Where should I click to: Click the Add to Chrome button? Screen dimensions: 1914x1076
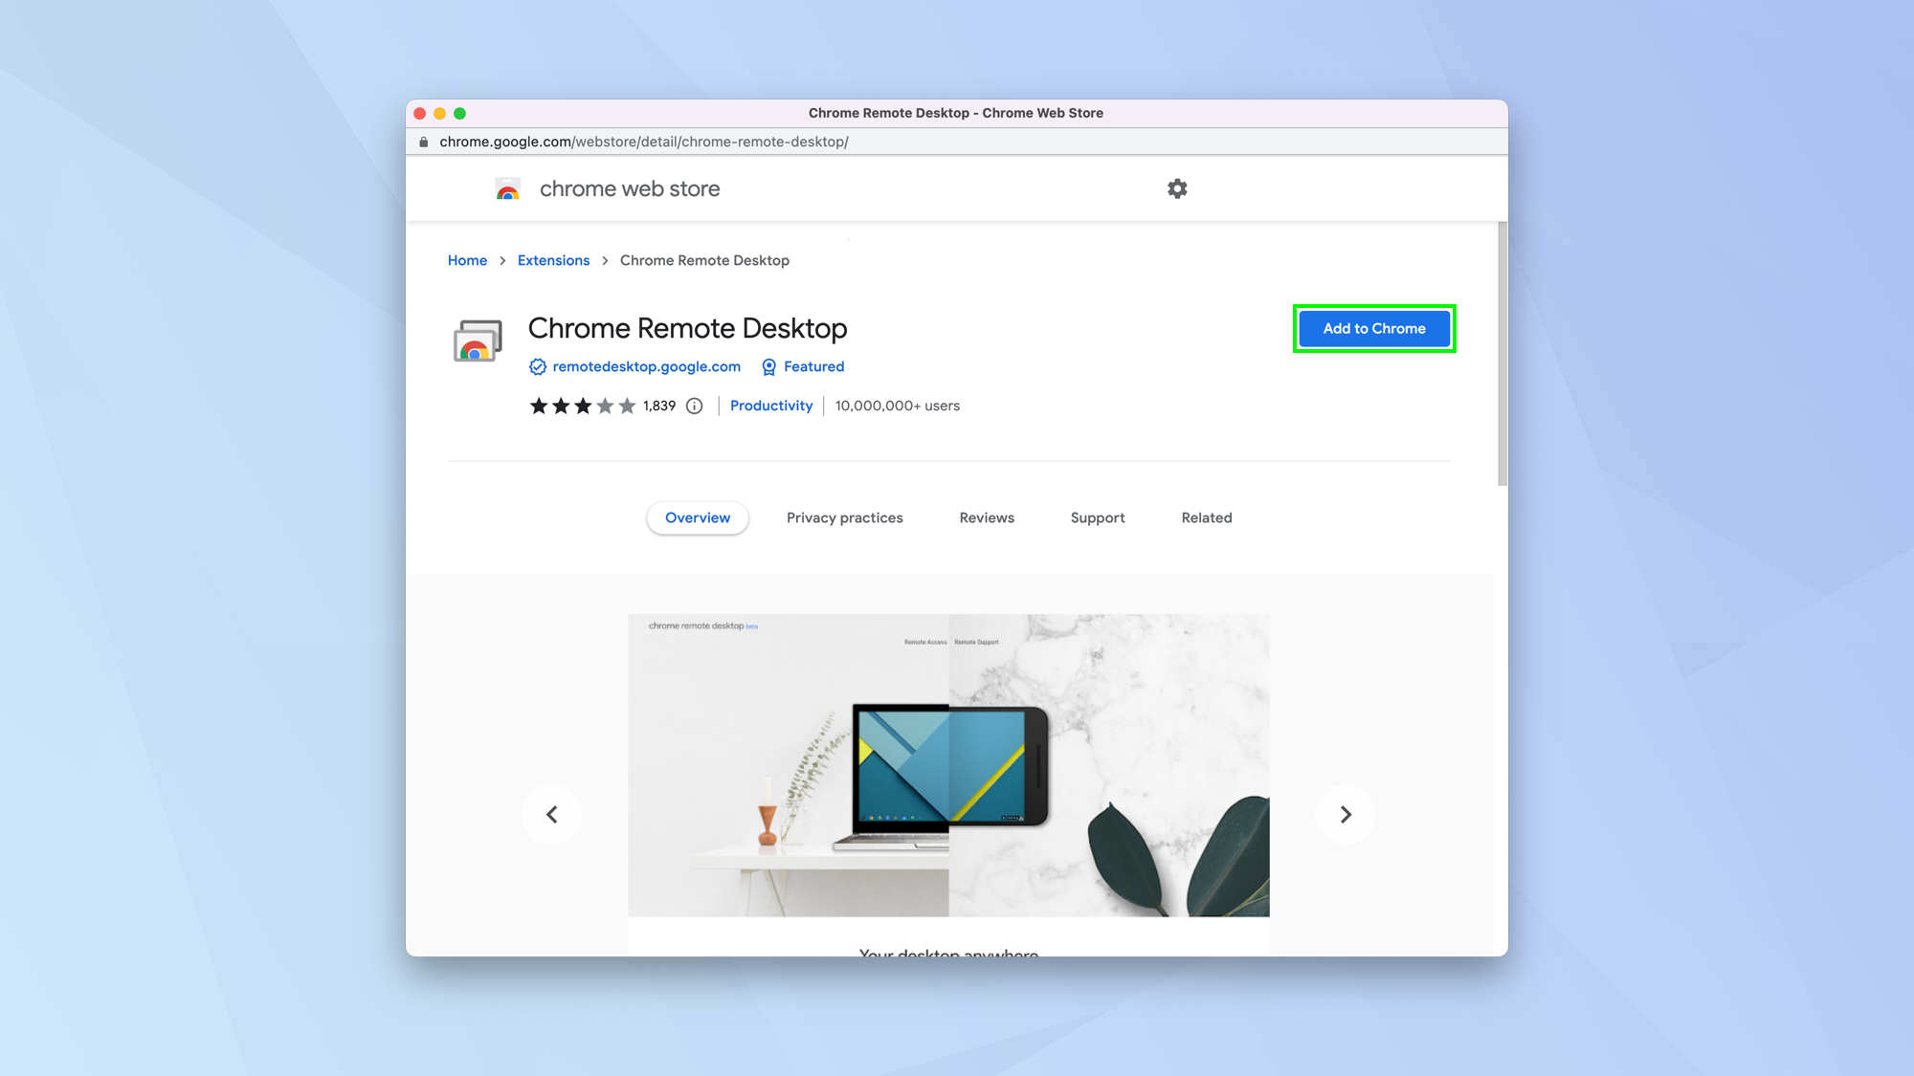1373,328
